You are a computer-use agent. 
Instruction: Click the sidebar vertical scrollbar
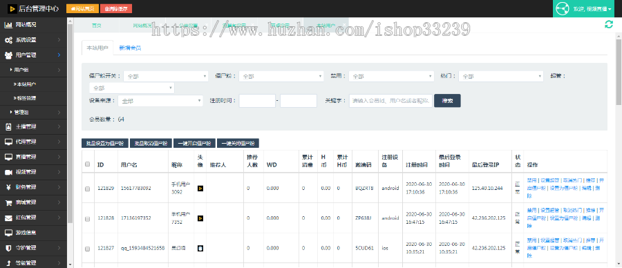70,123
